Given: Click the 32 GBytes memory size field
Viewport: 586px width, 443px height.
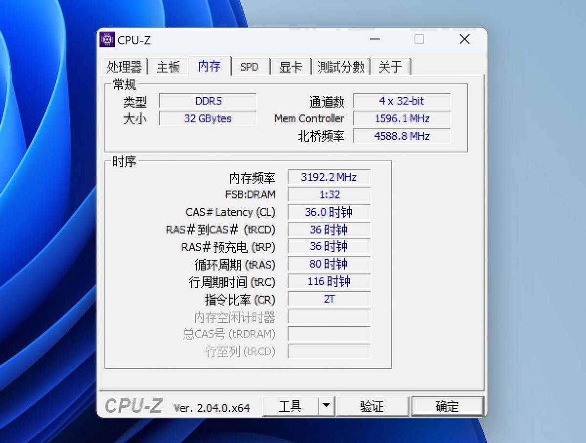Looking at the screenshot, I should point(209,118).
